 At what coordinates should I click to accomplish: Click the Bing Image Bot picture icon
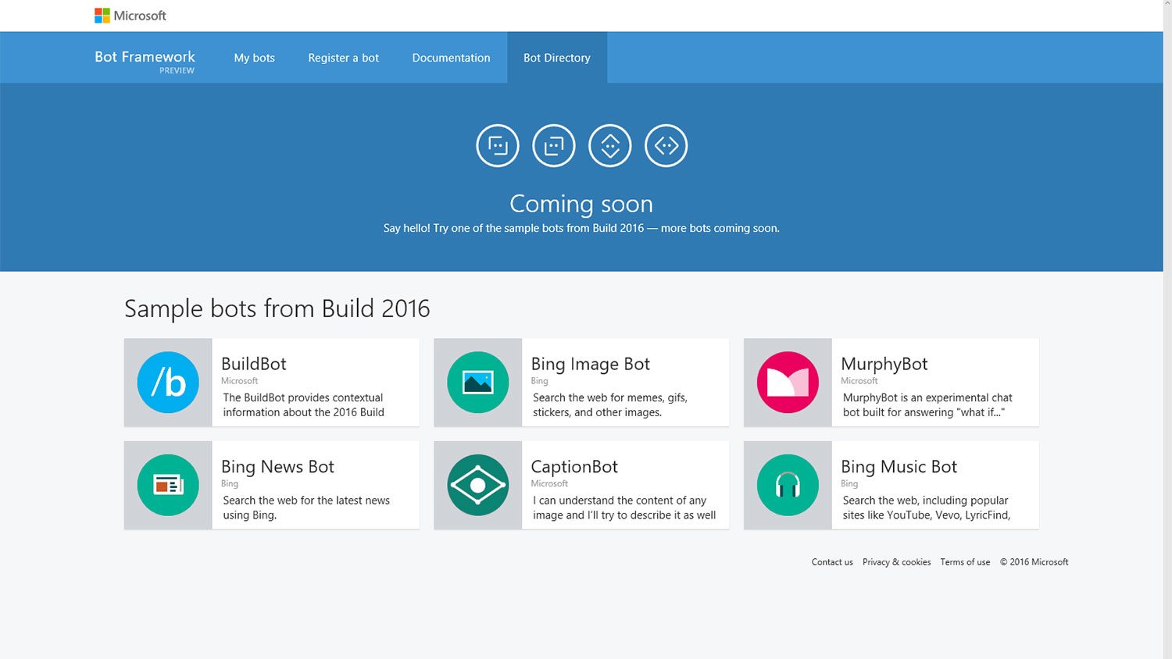[x=478, y=383]
